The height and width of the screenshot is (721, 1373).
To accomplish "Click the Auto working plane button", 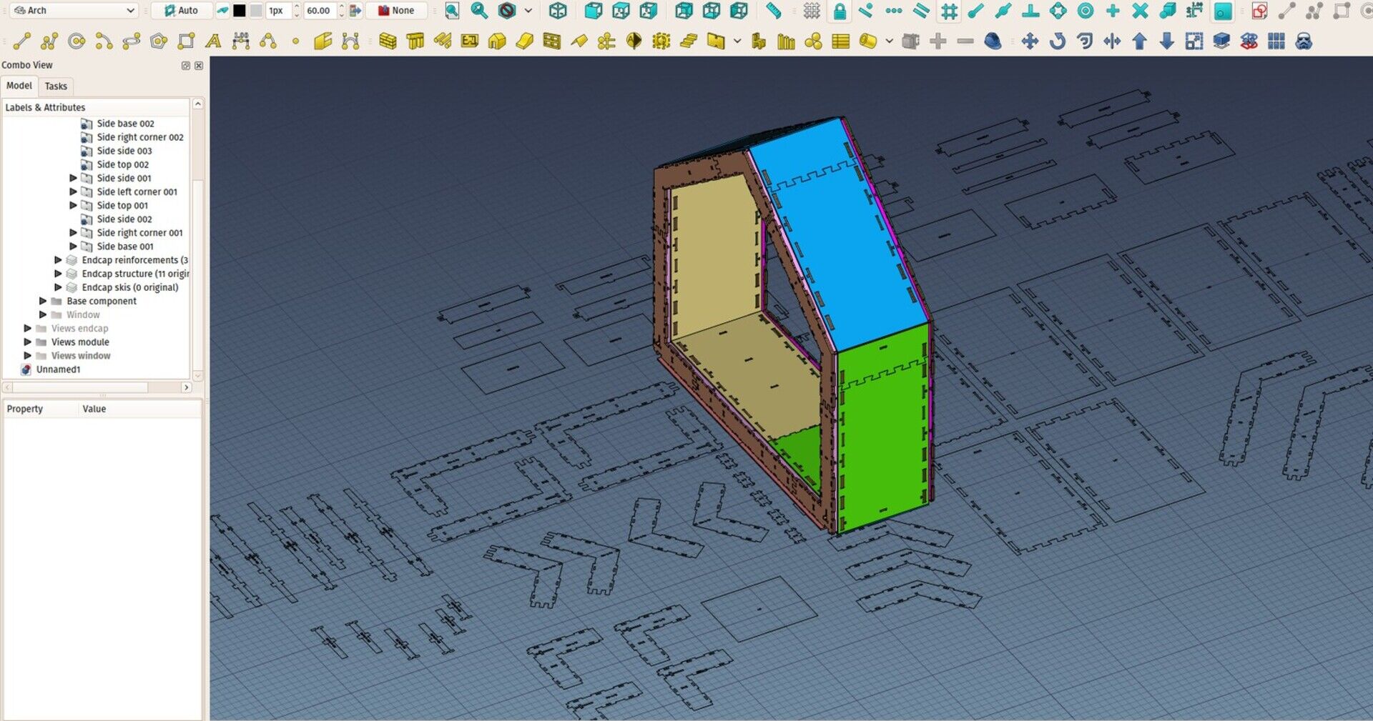I will (x=182, y=11).
